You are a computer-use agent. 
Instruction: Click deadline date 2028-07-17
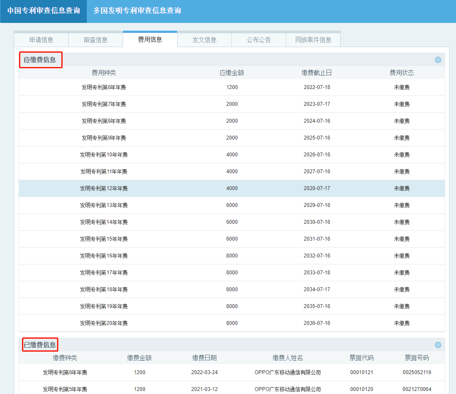click(317, 188)
